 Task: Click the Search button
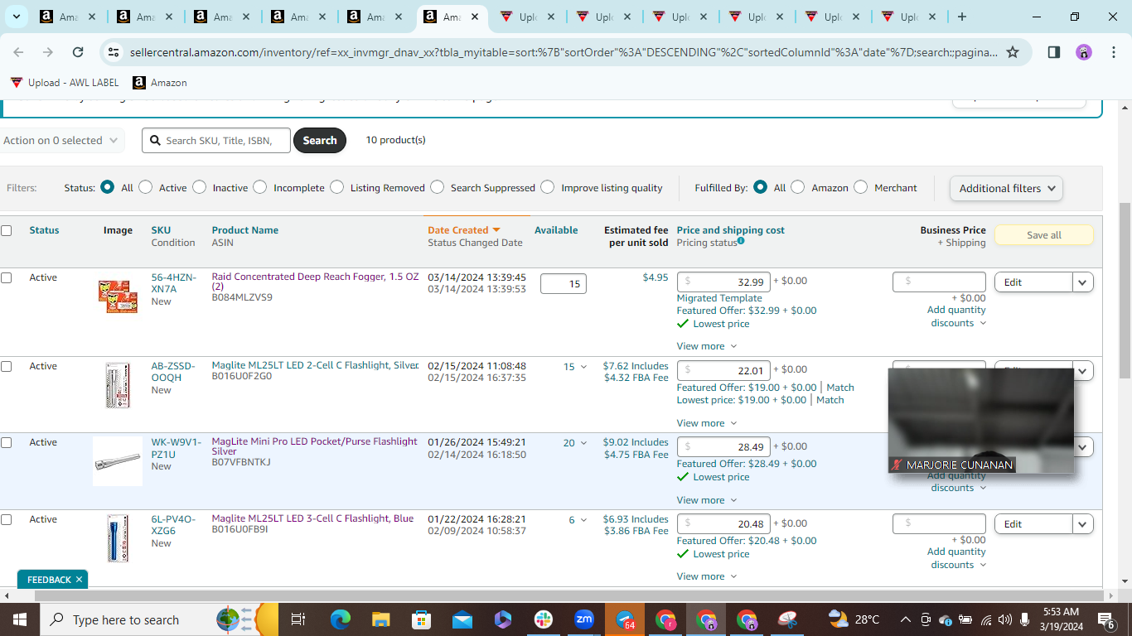(320, 141)
